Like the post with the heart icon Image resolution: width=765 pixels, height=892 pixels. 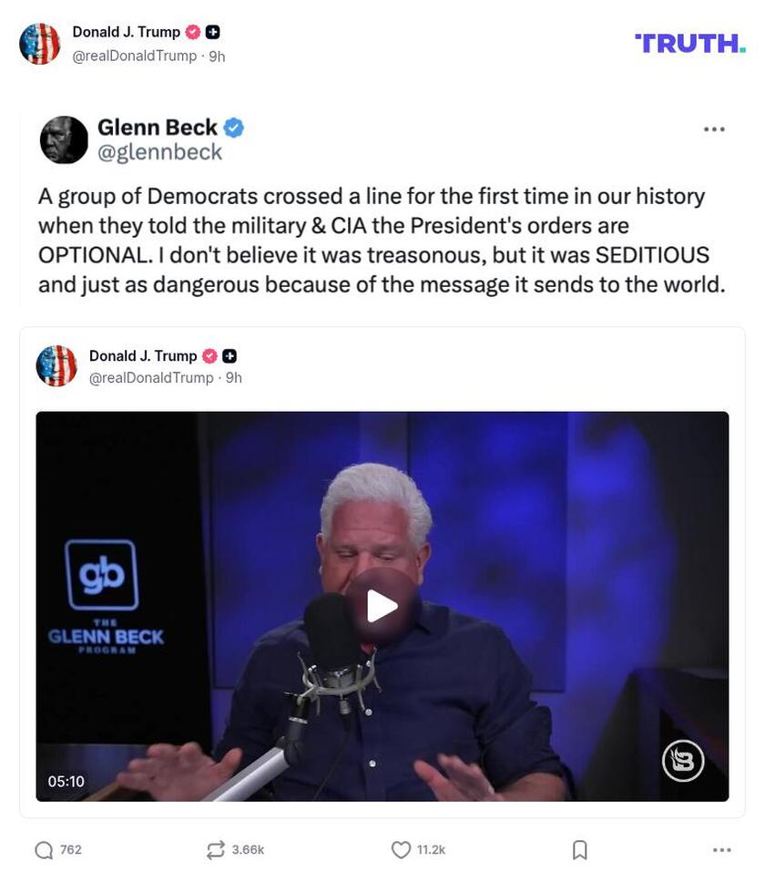(x=401, y=850)
